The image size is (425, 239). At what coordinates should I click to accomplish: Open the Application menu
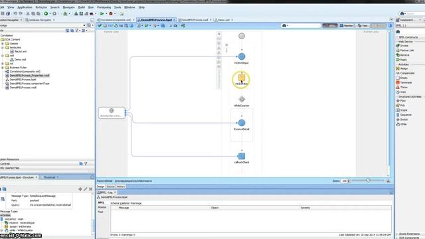[25, 7]
